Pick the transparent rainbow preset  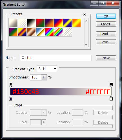coord(58,32)
